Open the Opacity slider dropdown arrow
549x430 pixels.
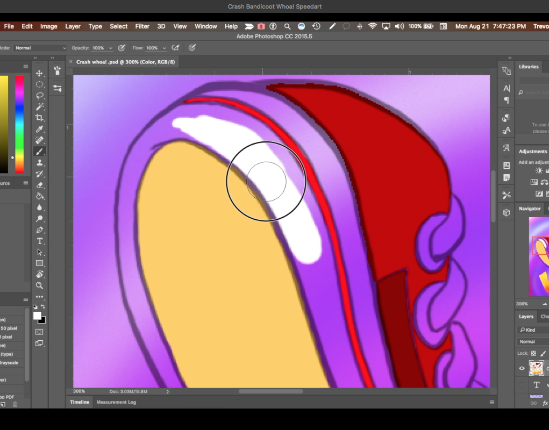click(x=110, y=48)
